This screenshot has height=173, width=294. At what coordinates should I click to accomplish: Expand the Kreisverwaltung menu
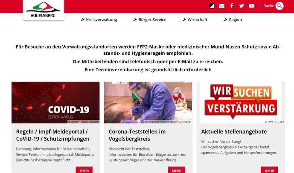101,20
